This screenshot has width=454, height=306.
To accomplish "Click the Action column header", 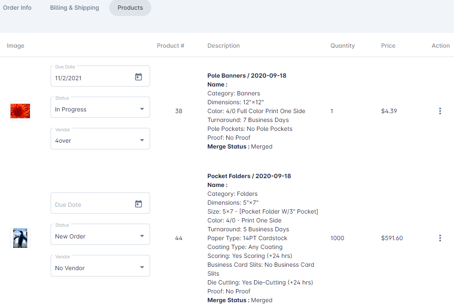I will (x=441, y=46).
